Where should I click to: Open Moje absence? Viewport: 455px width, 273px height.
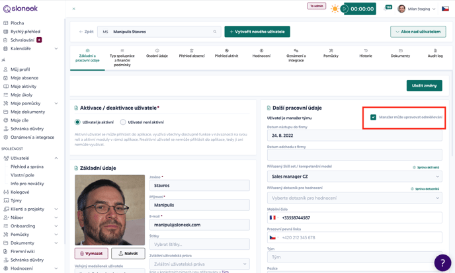(24, 78)
